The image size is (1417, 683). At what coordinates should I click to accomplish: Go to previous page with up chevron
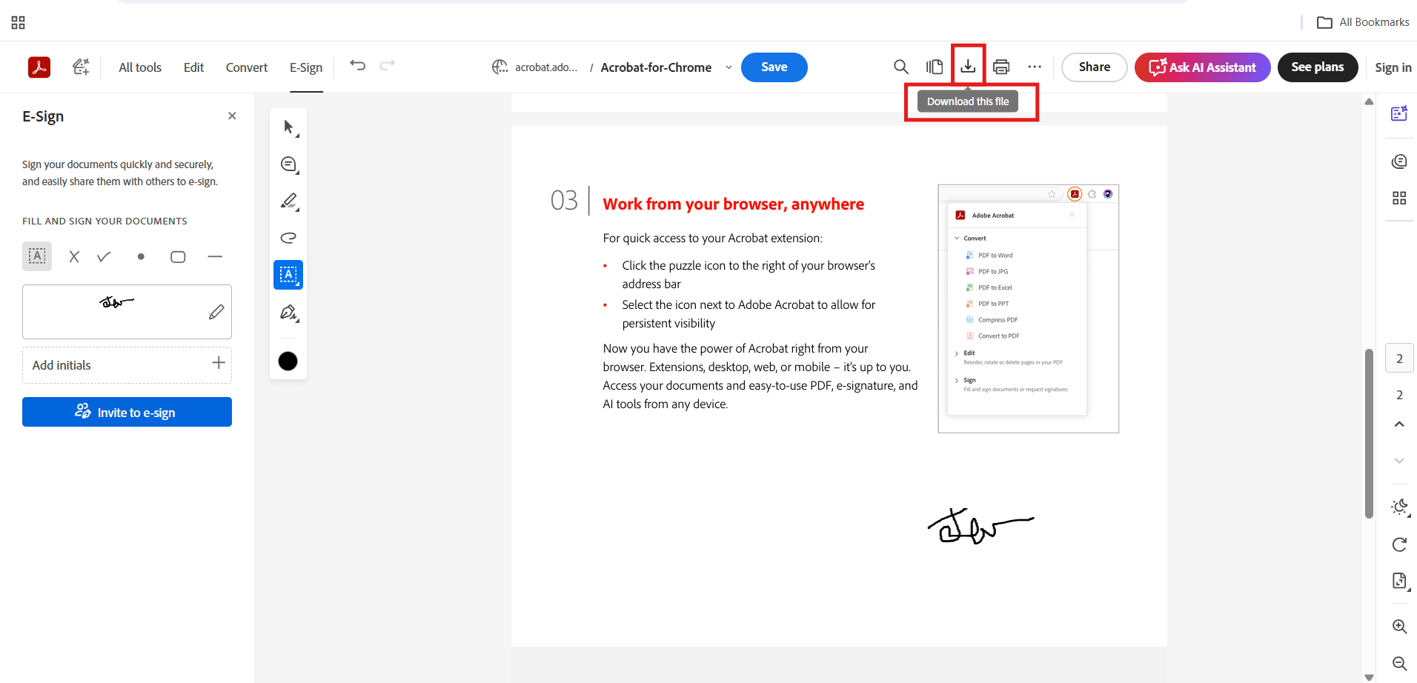(1399, 424)
